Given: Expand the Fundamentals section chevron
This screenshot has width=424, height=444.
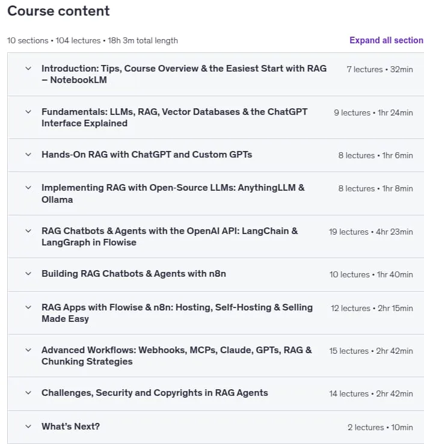Looking at the screenshot, I should pos(28,112).
